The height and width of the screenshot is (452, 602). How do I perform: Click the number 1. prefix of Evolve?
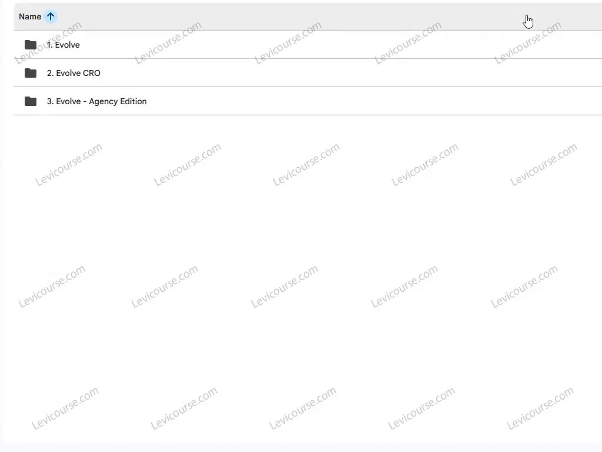49,45
